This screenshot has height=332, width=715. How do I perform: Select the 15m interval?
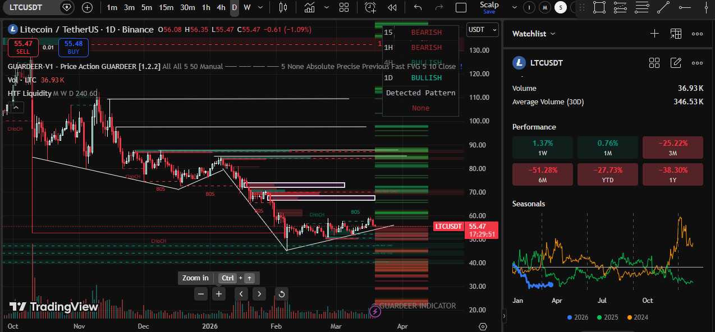(166, 7)
